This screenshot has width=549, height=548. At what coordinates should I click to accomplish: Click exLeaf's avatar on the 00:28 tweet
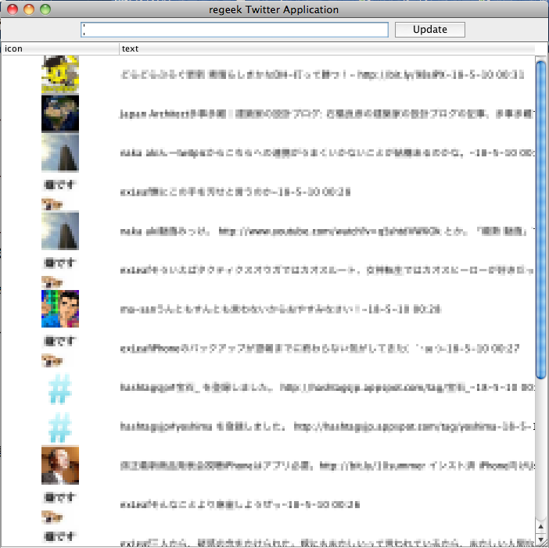59,194
